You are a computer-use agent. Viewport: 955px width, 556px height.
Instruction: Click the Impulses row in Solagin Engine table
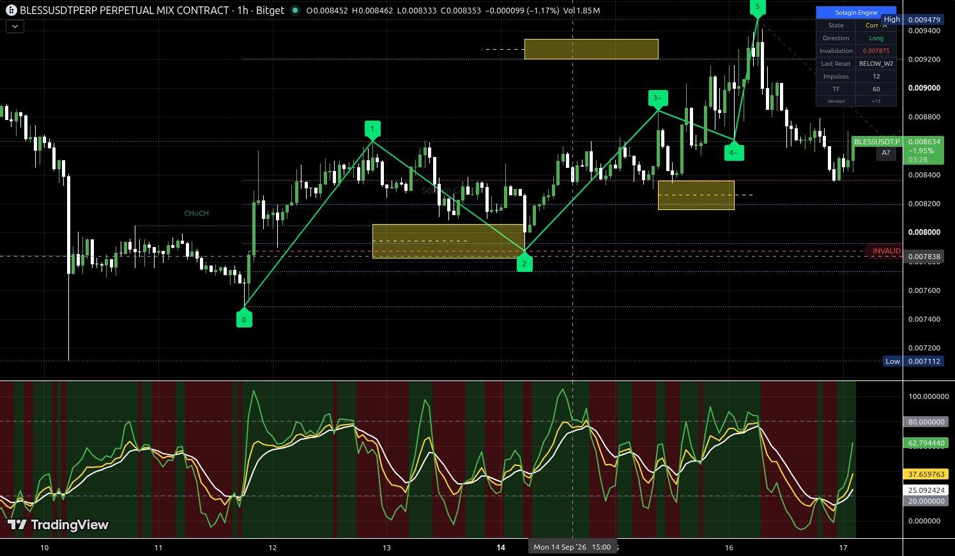(856, 77)
